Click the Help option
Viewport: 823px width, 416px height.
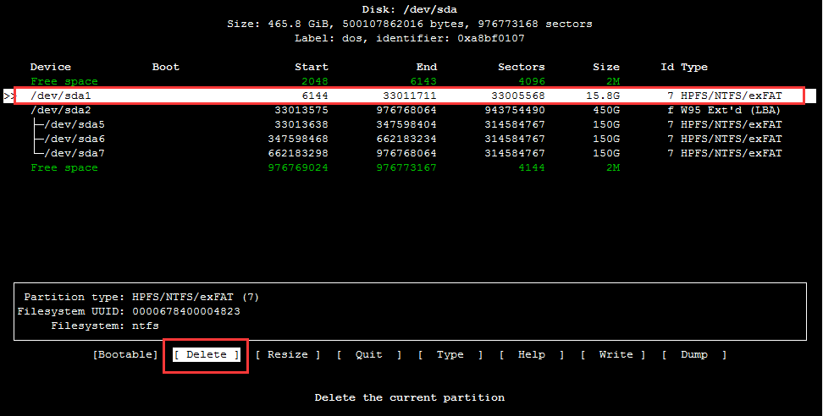point(531,355)
